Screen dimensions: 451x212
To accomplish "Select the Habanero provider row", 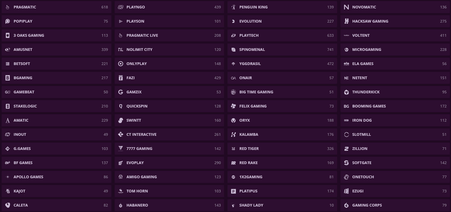I will (169, 205).
